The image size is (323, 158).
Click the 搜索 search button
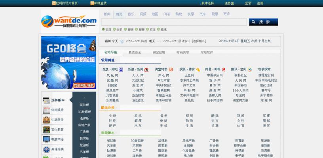263,22
